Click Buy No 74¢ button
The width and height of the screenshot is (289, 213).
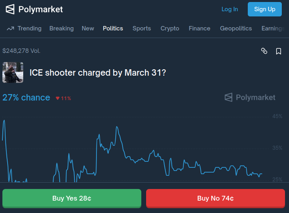(215, 199)
